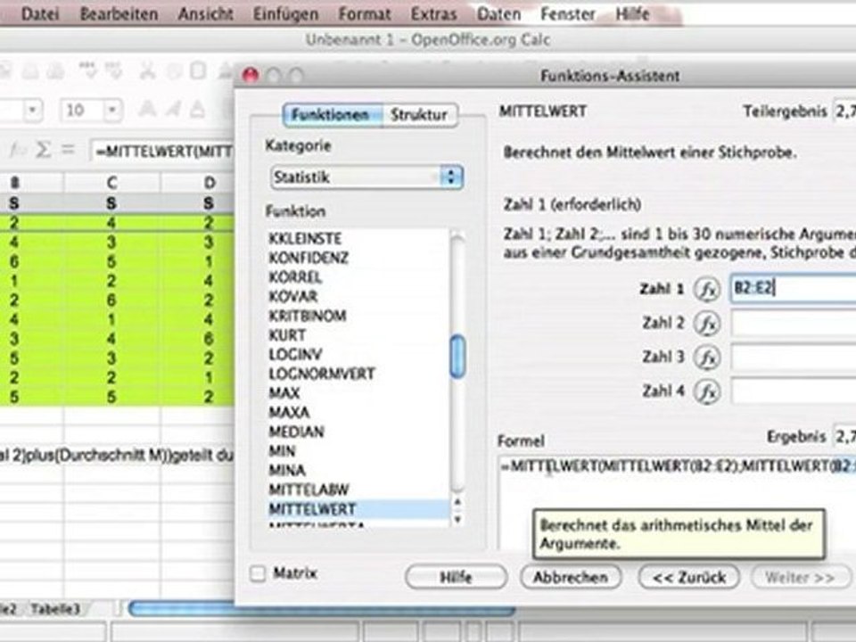Select KURT in function list
The image size is (856, 642).
click(358, 335)
